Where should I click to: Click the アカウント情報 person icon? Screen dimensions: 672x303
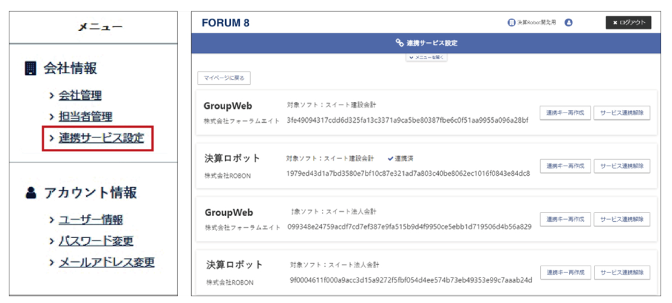(x=30, y=193)
